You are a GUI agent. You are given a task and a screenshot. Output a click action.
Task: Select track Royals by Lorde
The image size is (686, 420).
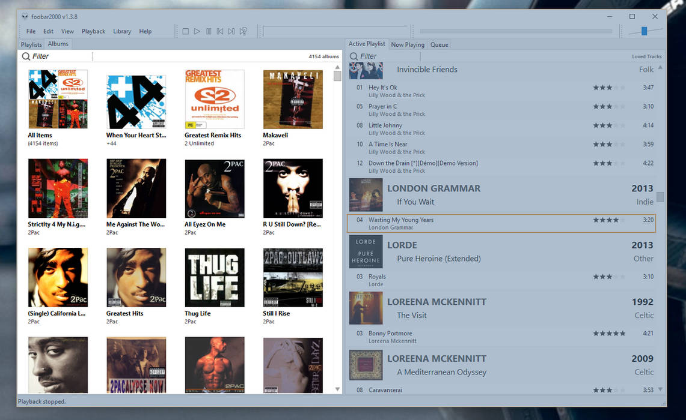pos(502,280)
